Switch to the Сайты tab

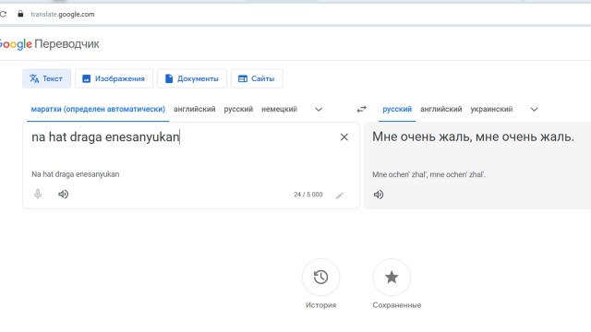point(257,78)
